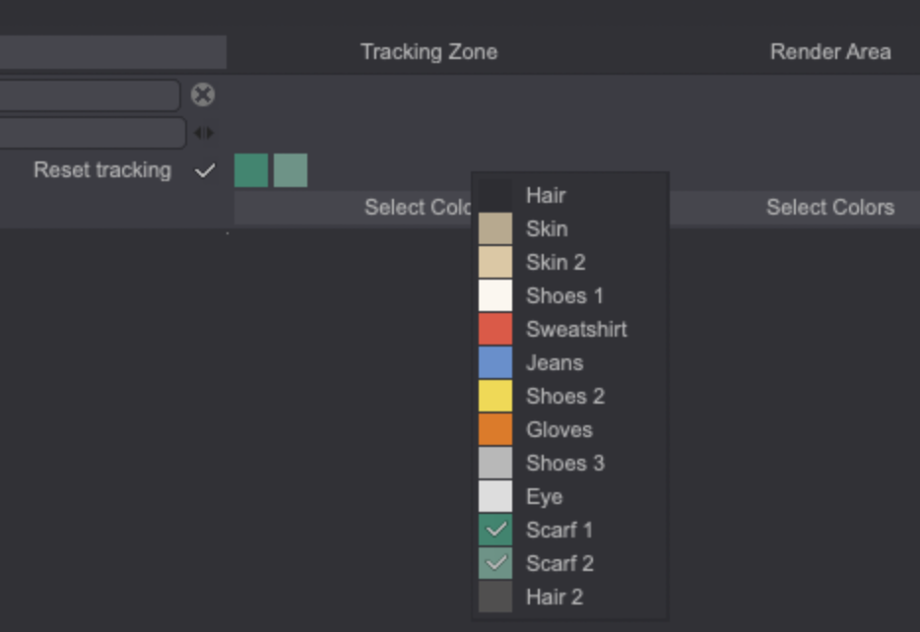
Task: Click the lighter green swatch next to it
Action: [292, 169]
